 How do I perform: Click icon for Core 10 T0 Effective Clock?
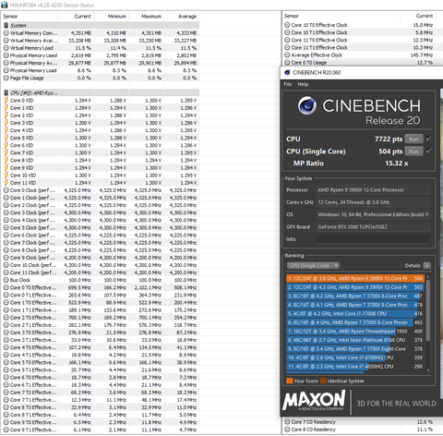click(x=287, y=25)
